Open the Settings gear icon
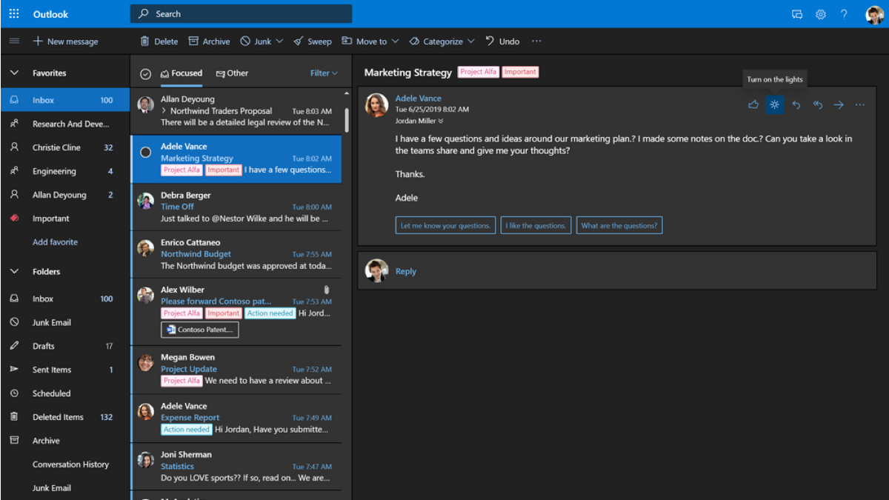The image size is (889, 500). pyautogui.click(x=821, y=14)
